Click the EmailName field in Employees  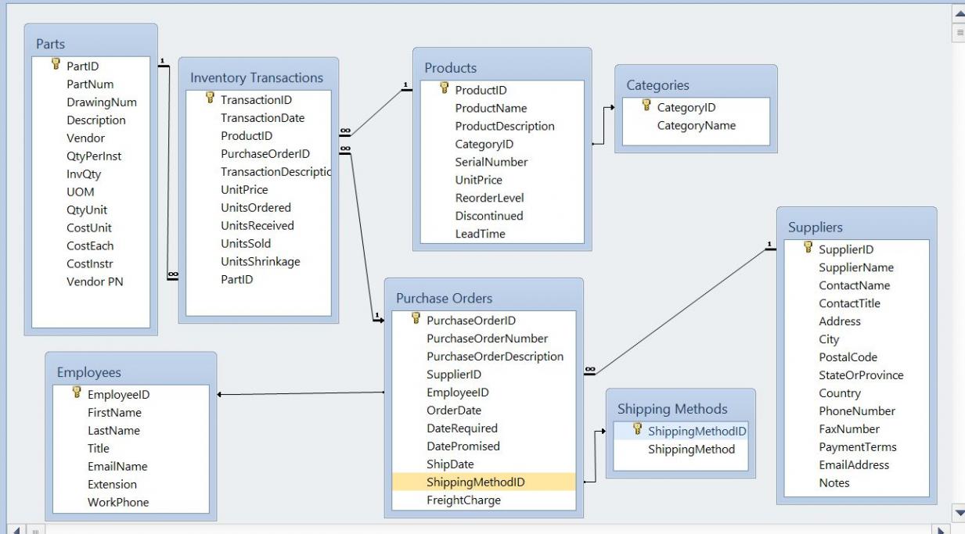click(x=117, y=467)
